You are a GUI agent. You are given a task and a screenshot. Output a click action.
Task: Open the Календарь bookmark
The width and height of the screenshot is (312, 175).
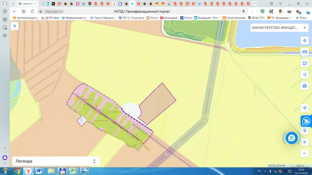coord(169,18)
